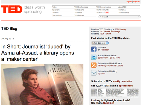
Task: Open the Facebook icon
Action: click(94, 49)
